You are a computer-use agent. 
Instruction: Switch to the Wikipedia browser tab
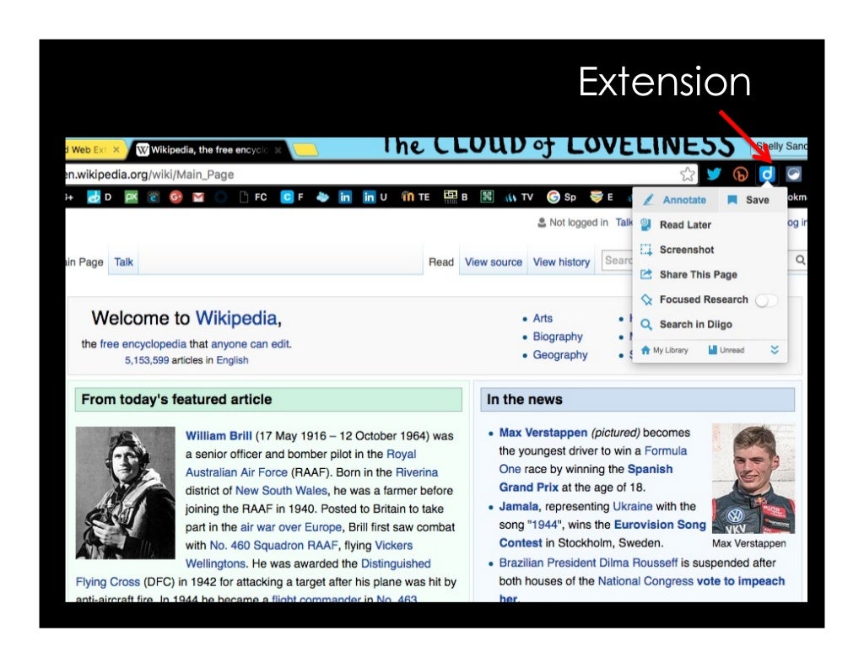click(x=209, y=150)
